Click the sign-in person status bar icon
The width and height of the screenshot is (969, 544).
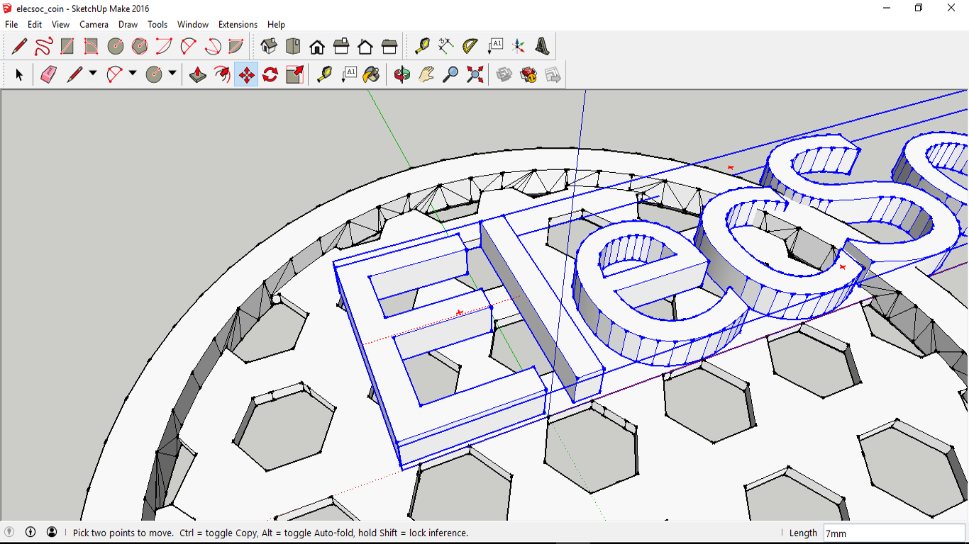(x=52, y=532)
